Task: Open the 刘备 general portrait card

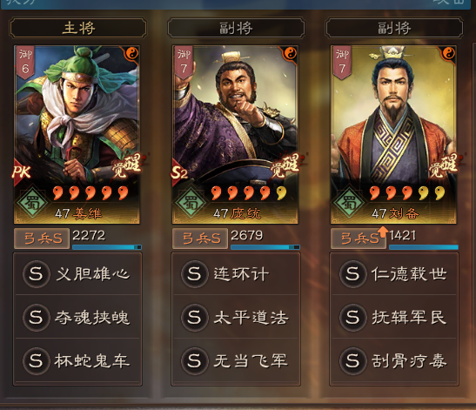Action: click(x=393, y=135)
